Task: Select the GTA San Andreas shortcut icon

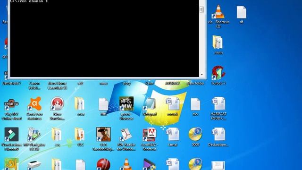Action: tap(103, 134)
